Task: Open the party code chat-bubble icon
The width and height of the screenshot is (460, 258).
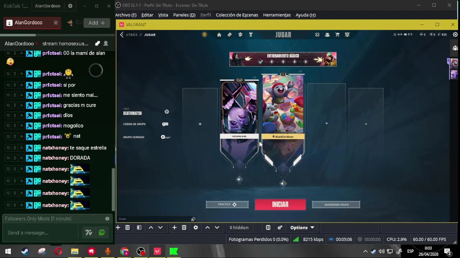Action: [165, 124]
